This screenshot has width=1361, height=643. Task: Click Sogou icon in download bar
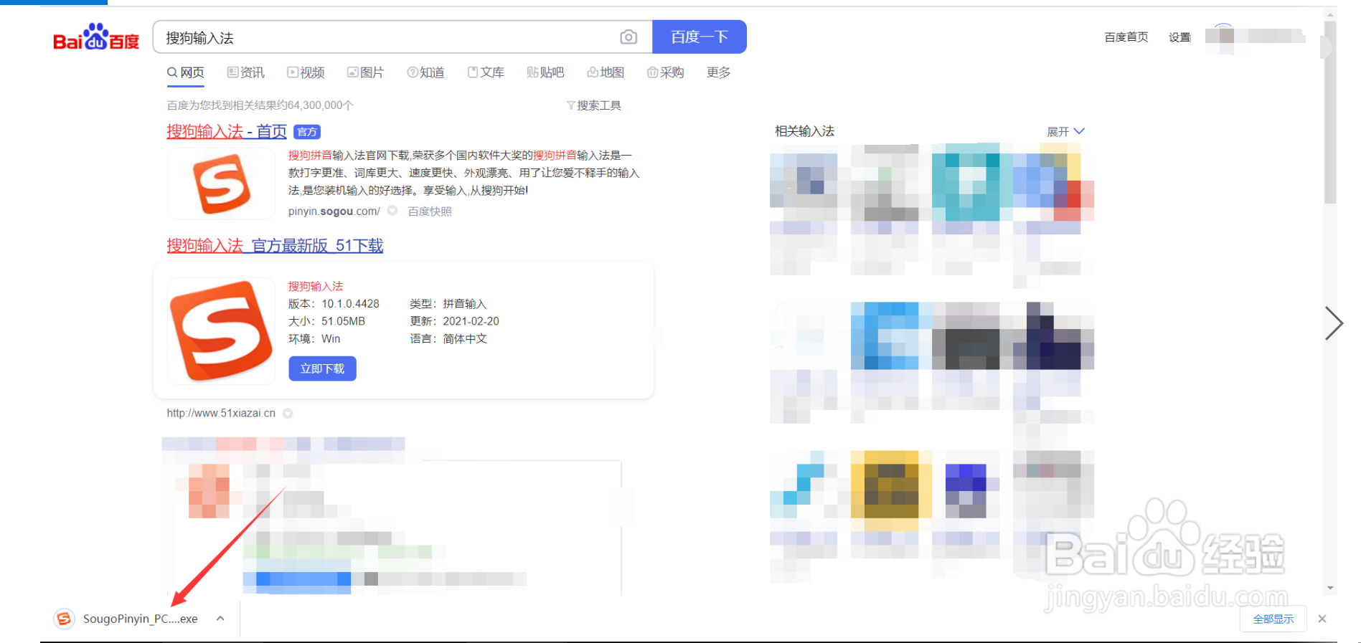coord(64,619)
